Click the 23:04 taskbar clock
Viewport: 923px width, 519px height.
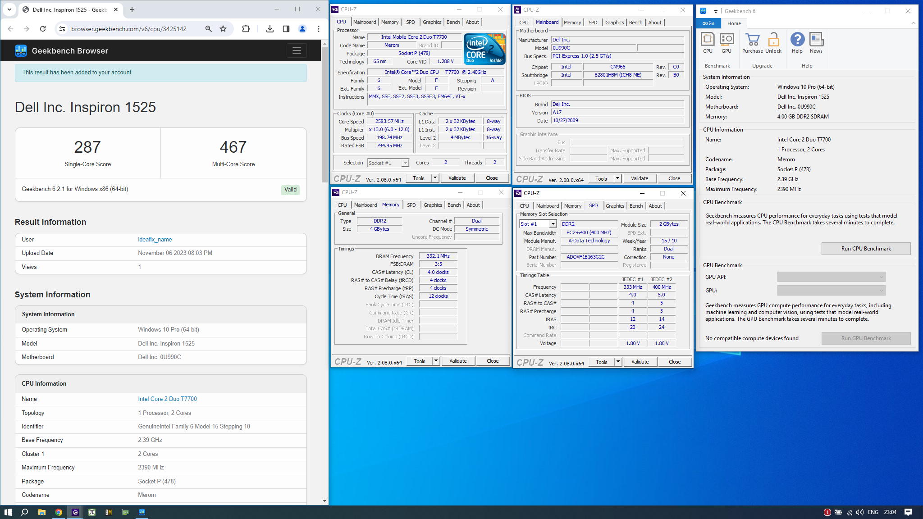(890, 512)
